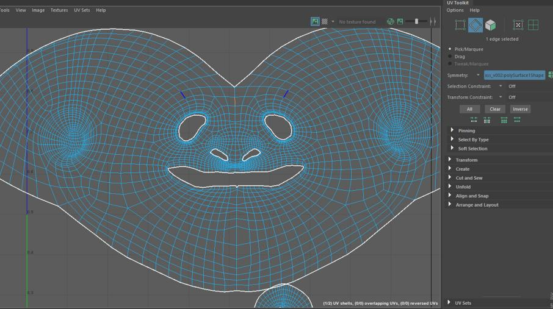Click the Clear selection button
This screenshot has width=553, height=309.
[495, 109]
